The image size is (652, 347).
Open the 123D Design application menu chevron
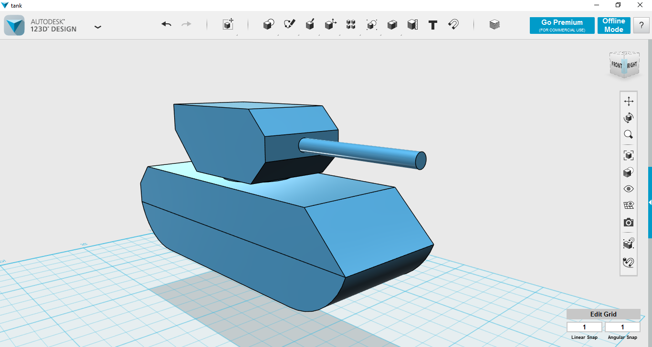pyautogui.click(x=98, y=27)
